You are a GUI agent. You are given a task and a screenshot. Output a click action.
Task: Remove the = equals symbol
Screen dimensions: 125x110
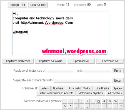coord(121,106)
